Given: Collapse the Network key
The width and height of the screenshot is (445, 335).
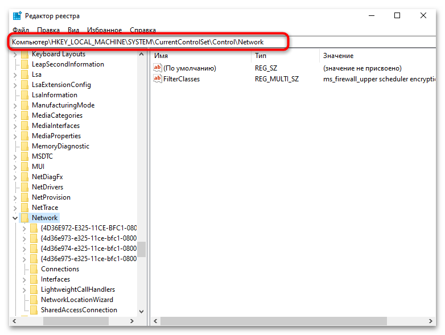Looking at the screenshot, I should [15, 218].
